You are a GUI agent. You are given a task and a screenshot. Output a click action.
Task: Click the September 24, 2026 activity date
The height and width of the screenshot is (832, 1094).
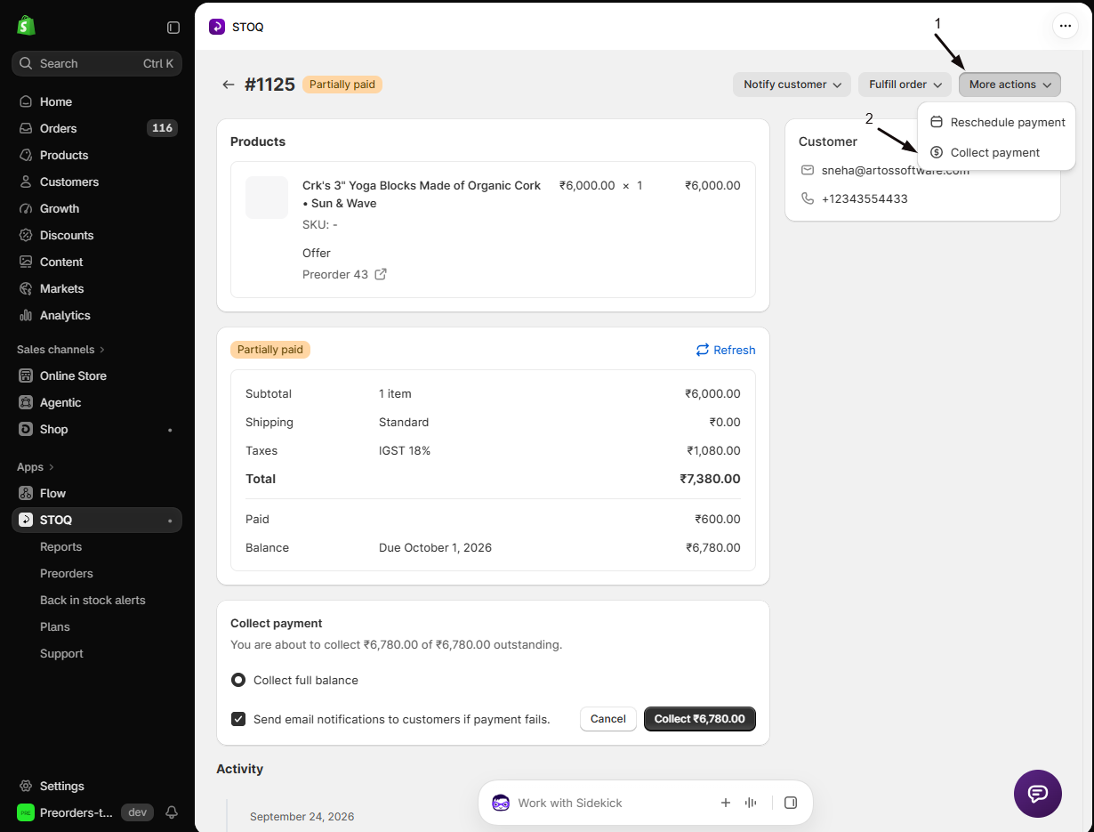(x=302, y=816)
